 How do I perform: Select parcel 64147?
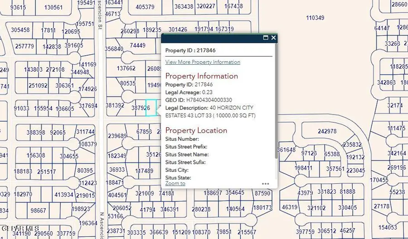382,28
